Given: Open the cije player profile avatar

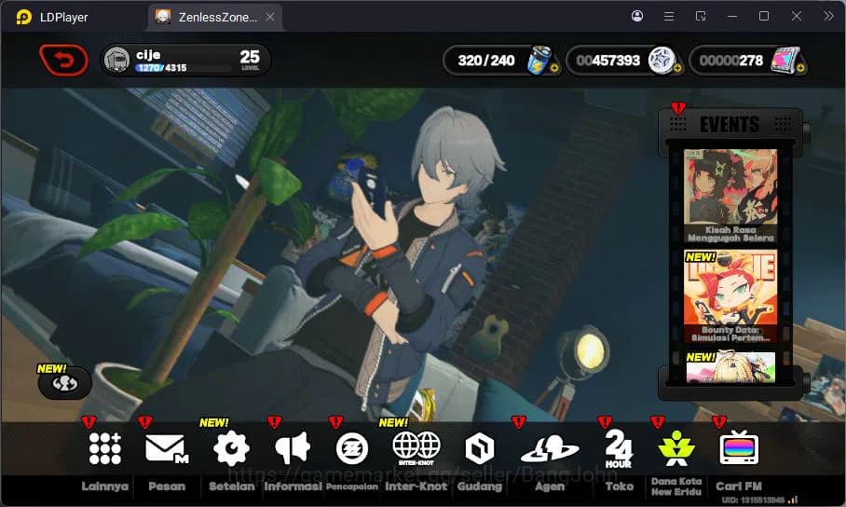Looking at the screenshot, I should (116, 60).
